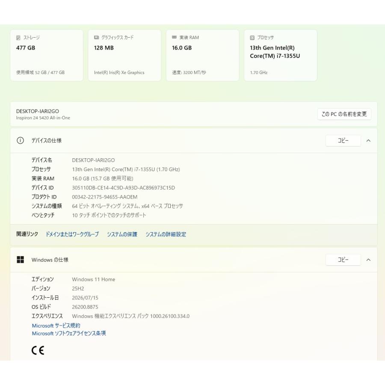Select OS build value 26200.8875
The image size is (385, 385).
point(85,307)
